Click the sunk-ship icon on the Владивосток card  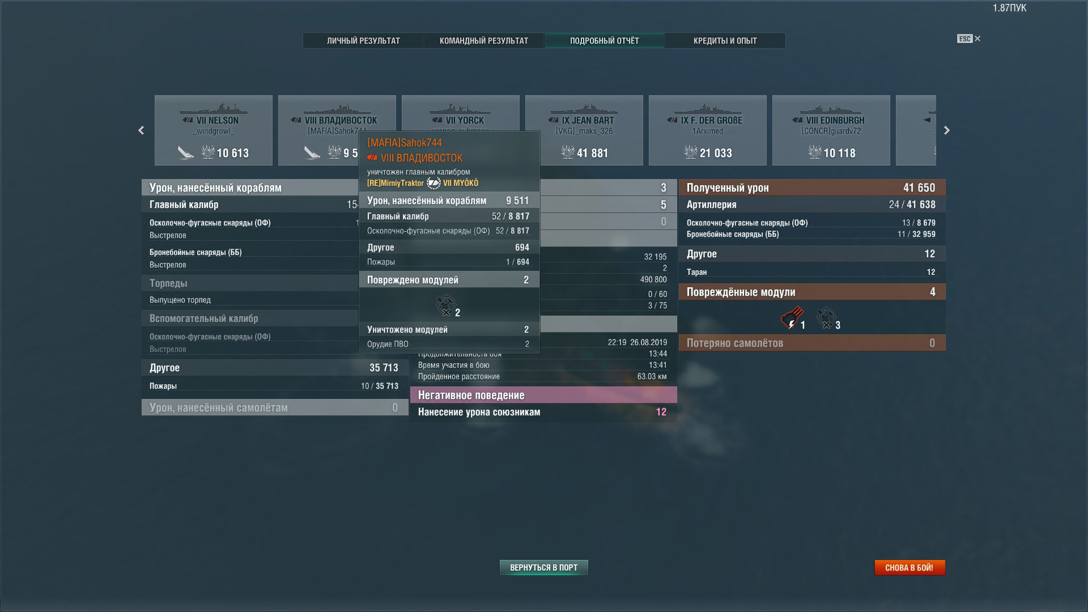click(x=312, y=152)
